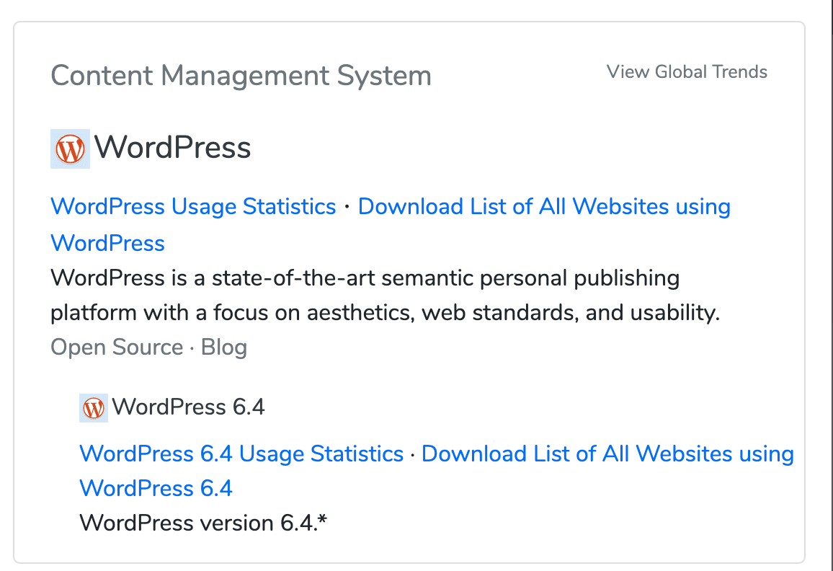Click the Blog tag text

[223, 348]
